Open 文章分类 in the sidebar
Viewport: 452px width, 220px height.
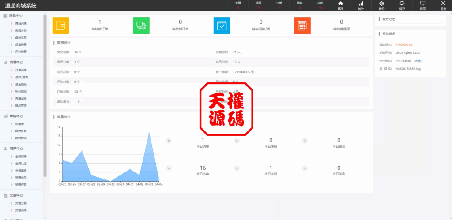[21, 203]
